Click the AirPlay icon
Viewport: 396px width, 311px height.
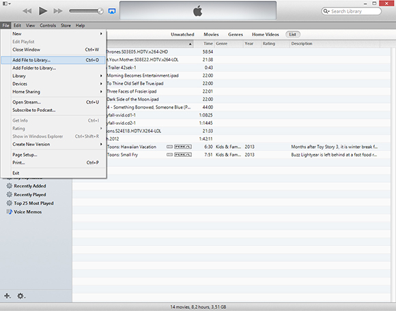(112, 11)
